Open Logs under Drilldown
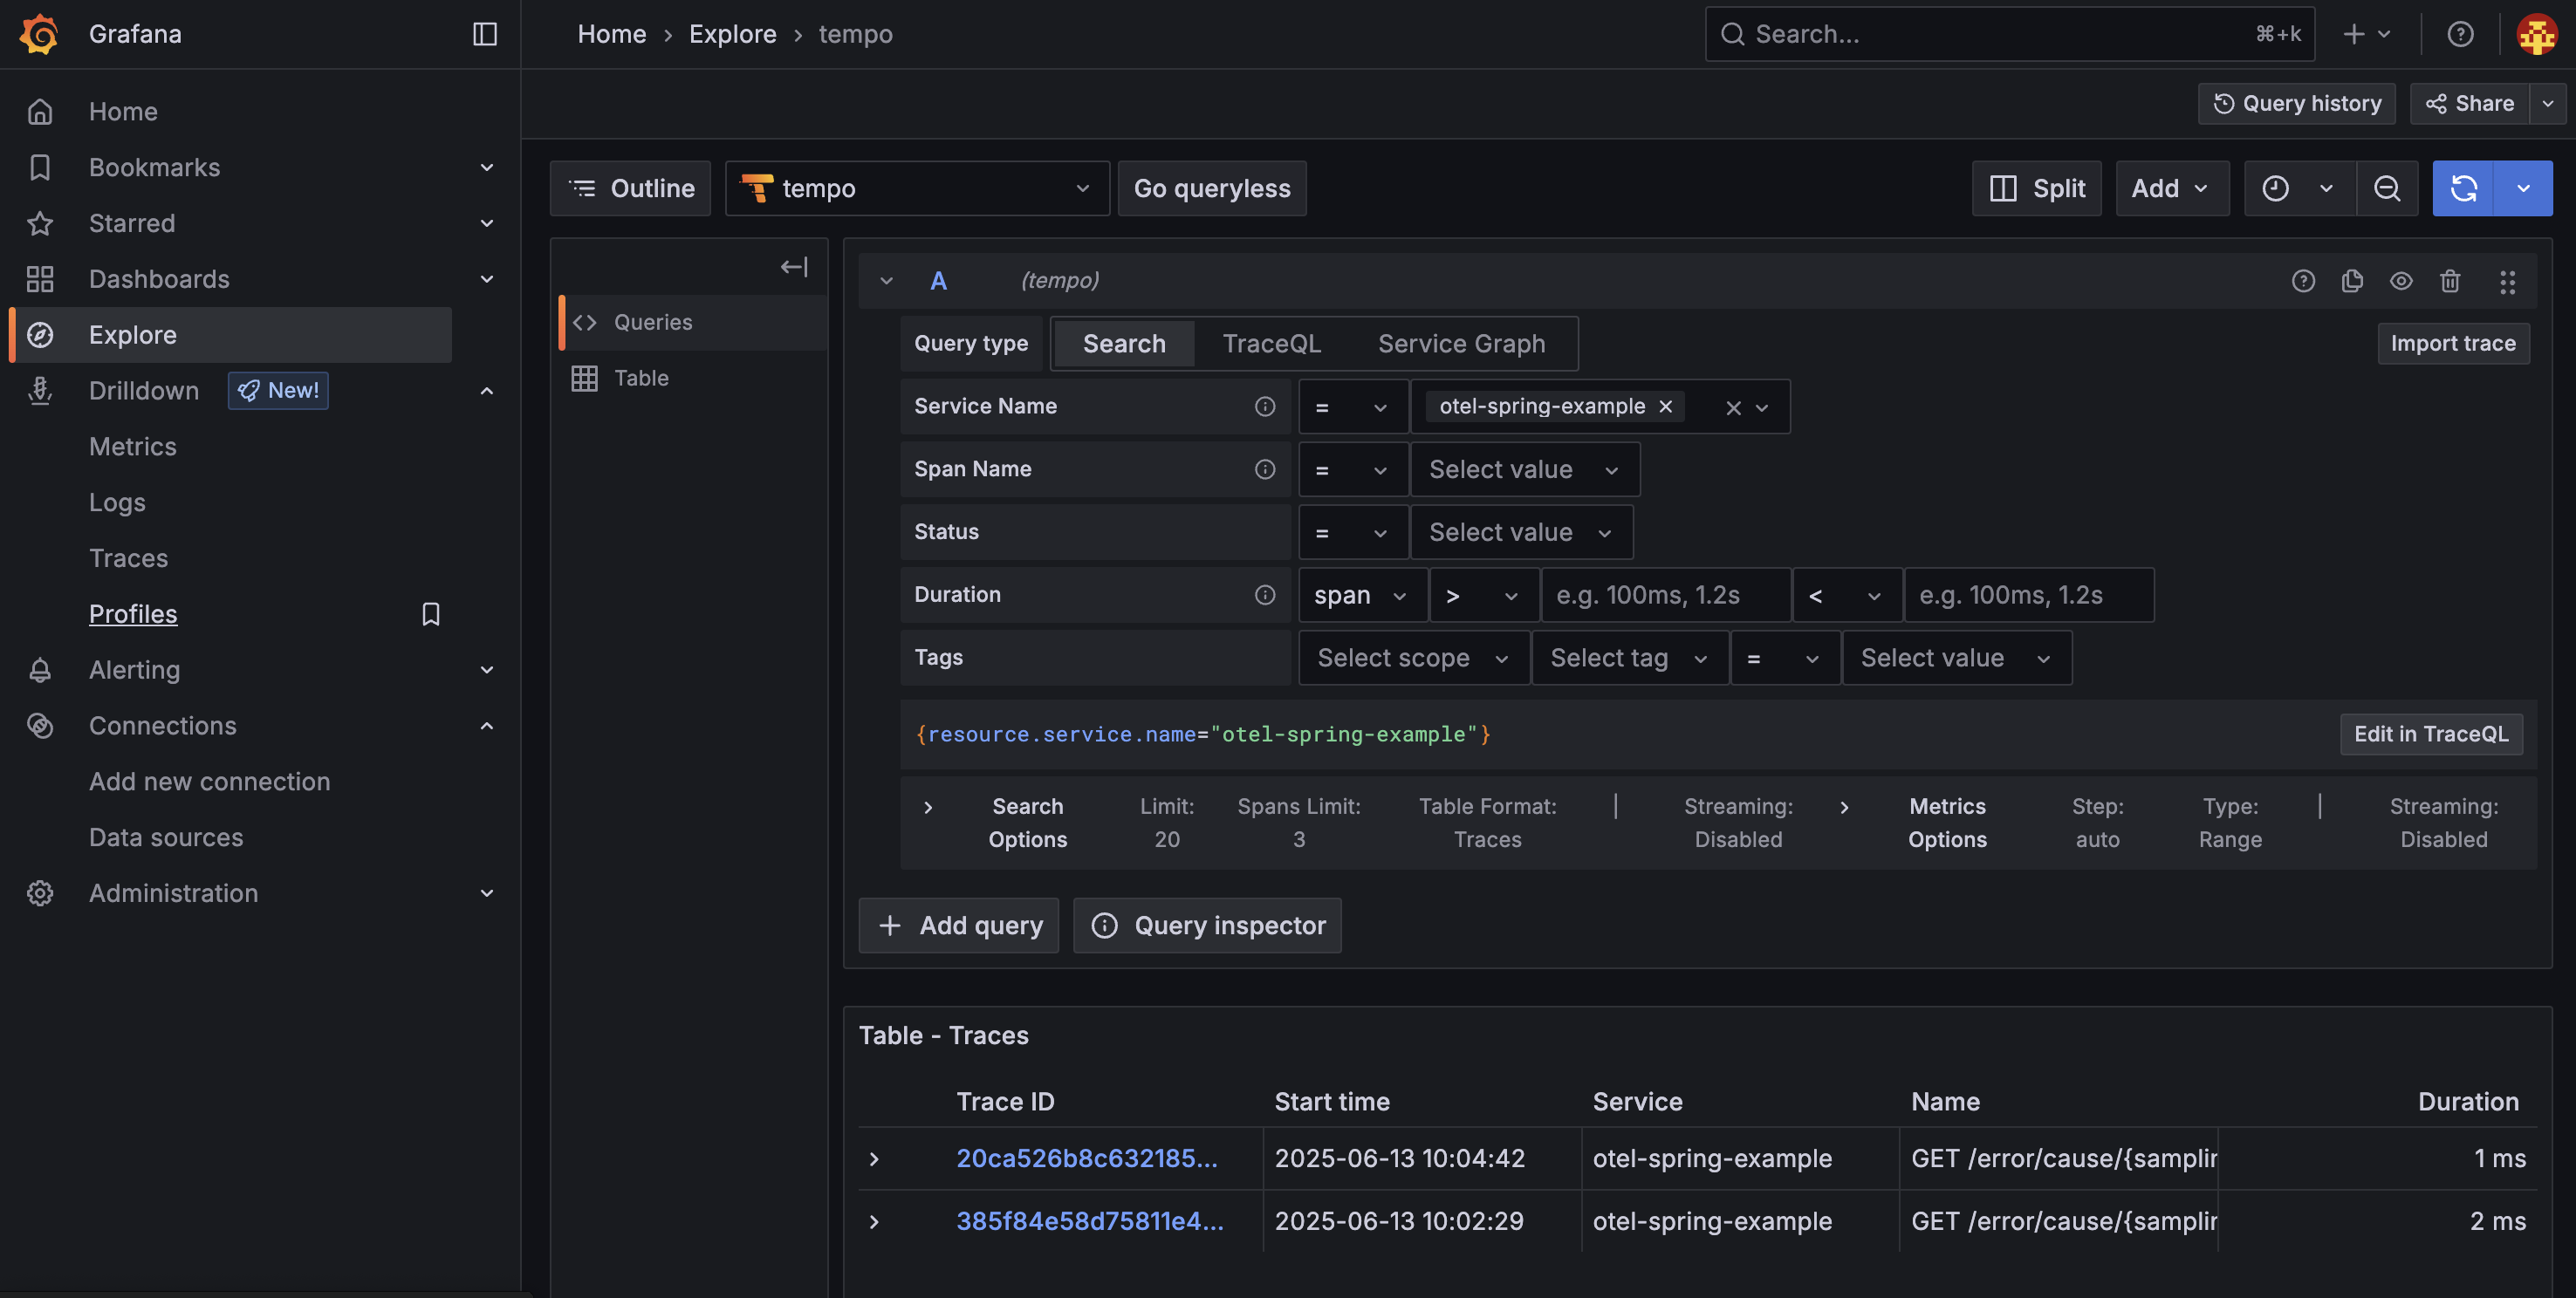This screenshot has width=2576, height=1298. click(x=117, y=503)
